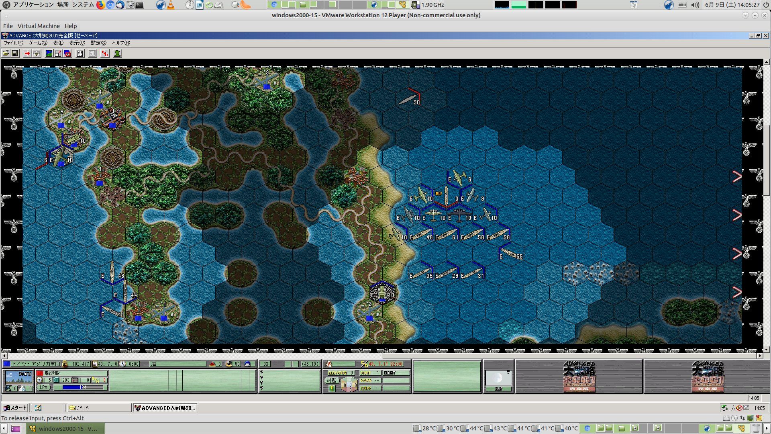Click the ALL units toolbar icon
Image resolution: width=771 pixels, height=434 pixels.
tap(92, 53)
